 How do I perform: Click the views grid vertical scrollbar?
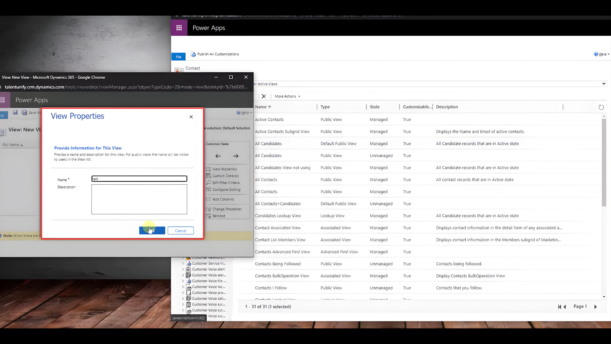604,162
